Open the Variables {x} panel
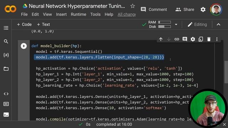 tap(6, 55)
